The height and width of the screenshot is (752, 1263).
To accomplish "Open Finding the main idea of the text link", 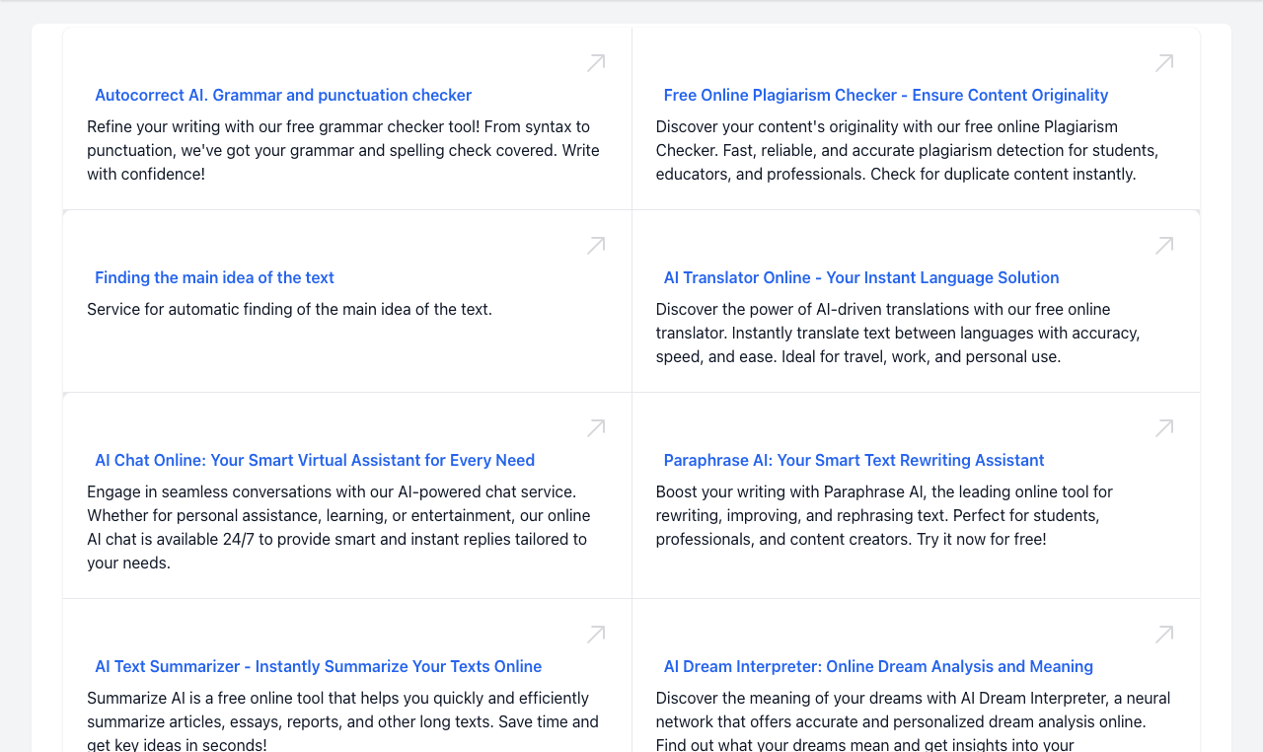I will click(214, 278).
